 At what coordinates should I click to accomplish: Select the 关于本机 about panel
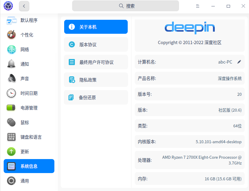tap(96, 27)
